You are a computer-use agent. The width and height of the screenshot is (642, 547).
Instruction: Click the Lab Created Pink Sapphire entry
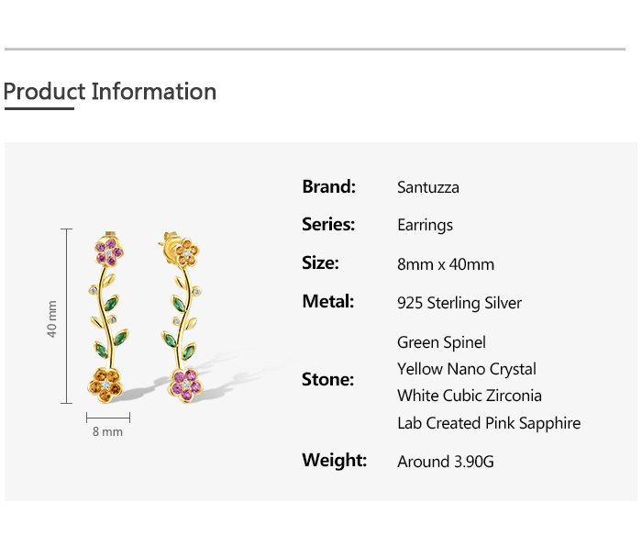point(489,423)
